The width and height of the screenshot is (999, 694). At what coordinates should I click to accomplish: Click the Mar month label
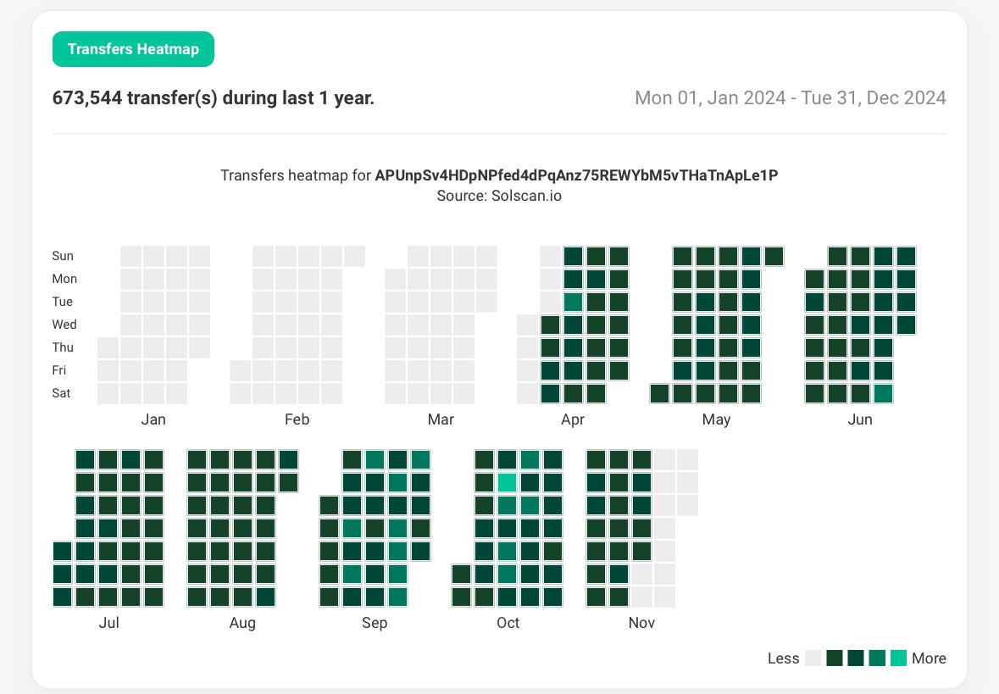pos(441,419)
